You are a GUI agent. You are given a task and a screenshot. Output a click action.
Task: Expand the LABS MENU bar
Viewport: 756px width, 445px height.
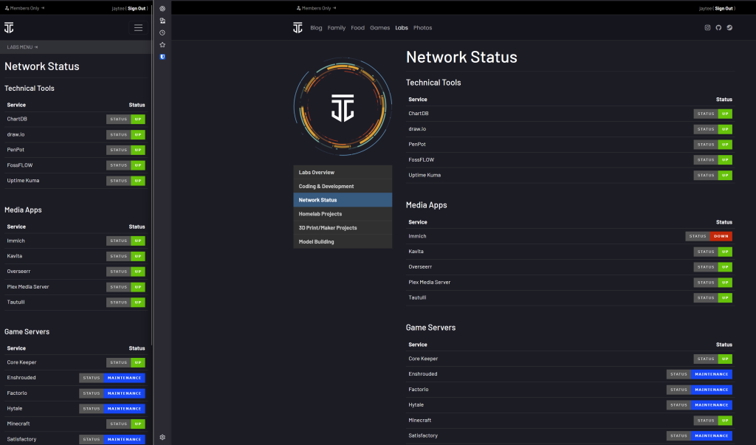[x=22, y=47]
